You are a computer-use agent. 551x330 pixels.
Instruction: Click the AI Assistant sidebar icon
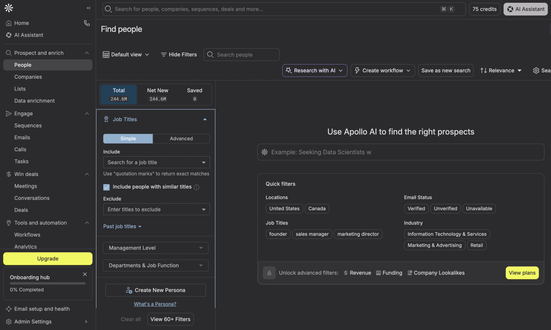pyautogui.click(x=9, y=35)
